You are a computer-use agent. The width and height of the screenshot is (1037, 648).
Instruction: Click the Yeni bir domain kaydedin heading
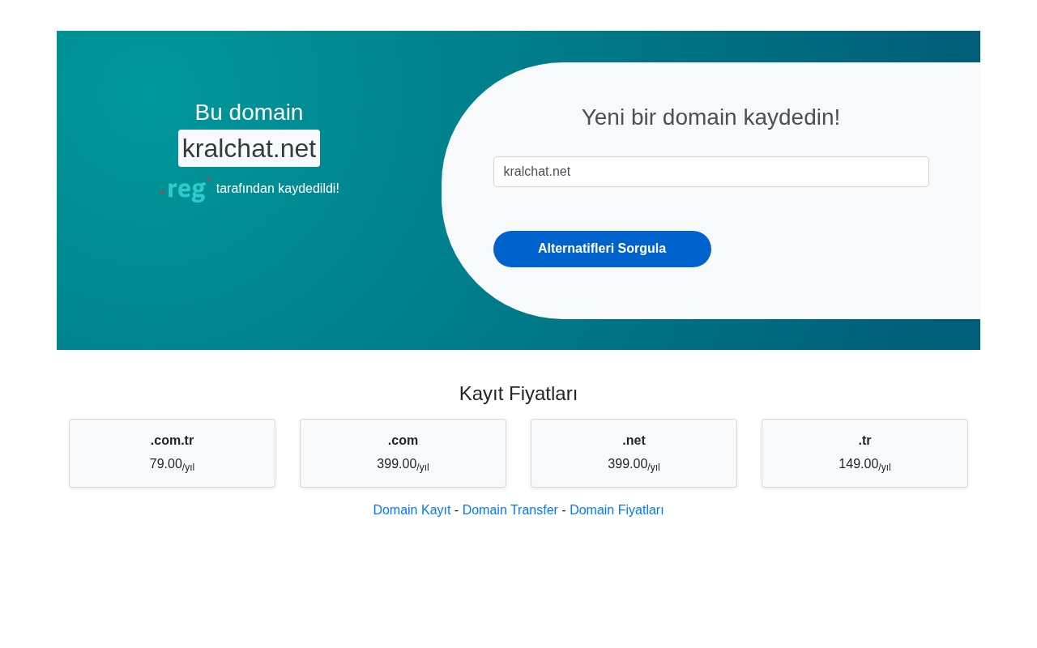711,117
